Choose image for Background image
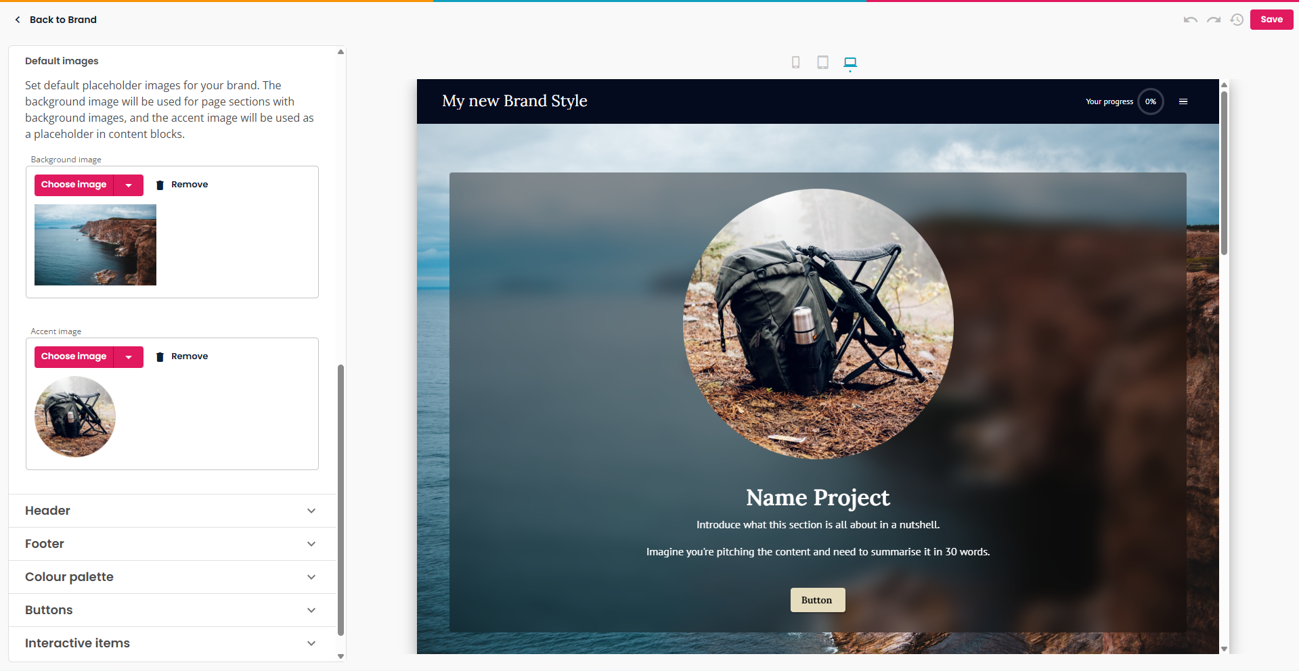This screenshot has width=1299, height=671. click(74, 185)
